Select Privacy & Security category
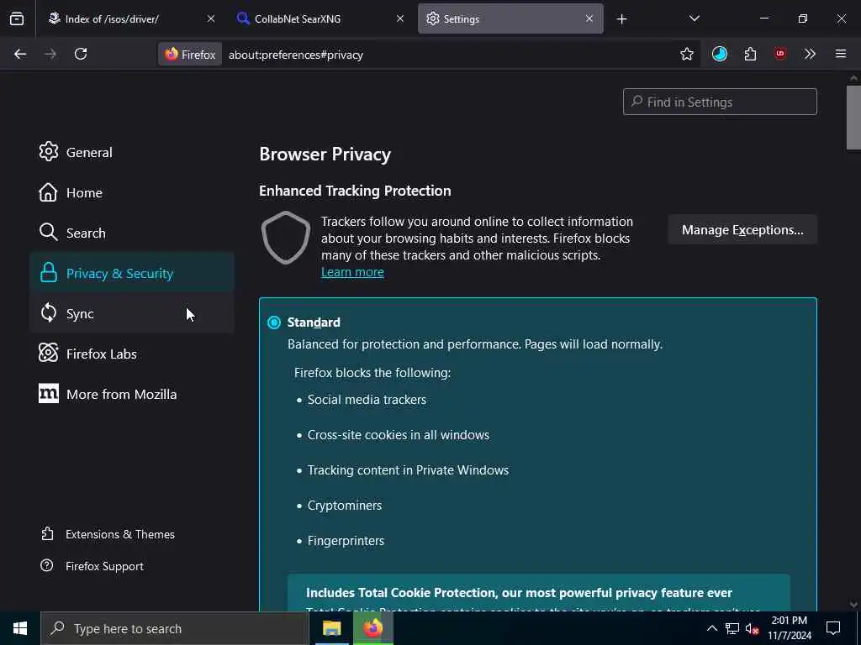Image resolution: width=861 pixels, height=645 pixels. pos(132,273)
